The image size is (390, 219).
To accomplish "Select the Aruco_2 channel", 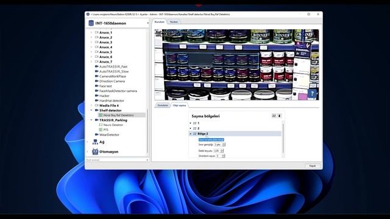I will point(105,37).
